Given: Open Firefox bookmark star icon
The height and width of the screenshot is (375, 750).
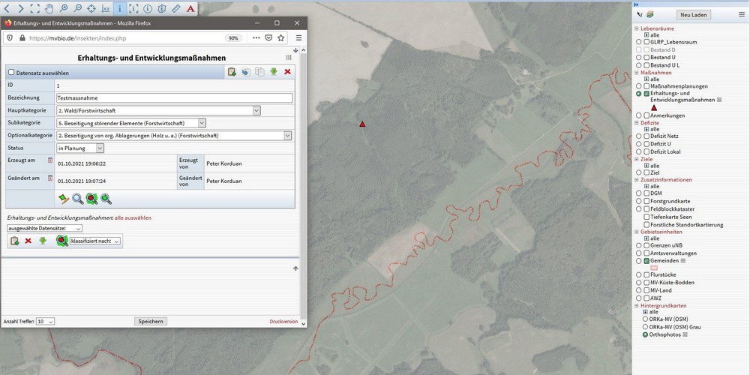Looking at the screenshot, I should [x=281, y=37].
